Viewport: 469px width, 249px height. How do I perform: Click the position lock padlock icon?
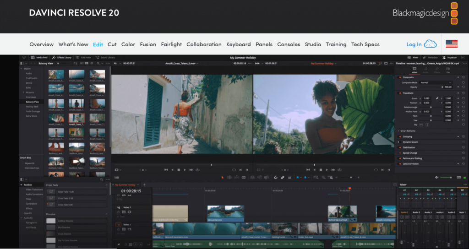coord(289,178)
